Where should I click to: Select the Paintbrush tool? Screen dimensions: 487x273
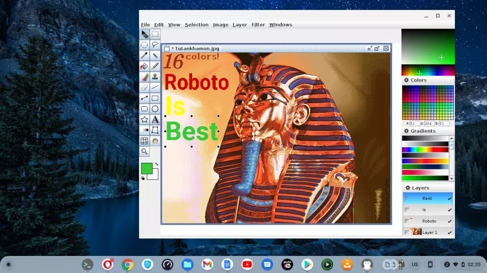click(x=145, y=77)
